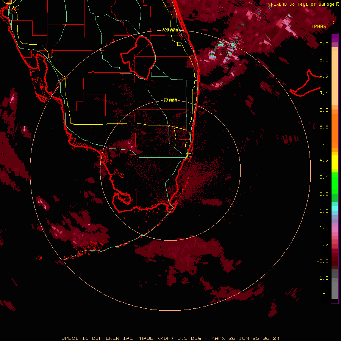Click the 0.2 scale value
Viewport: 341px width, 341px height.
click(324, 245)
